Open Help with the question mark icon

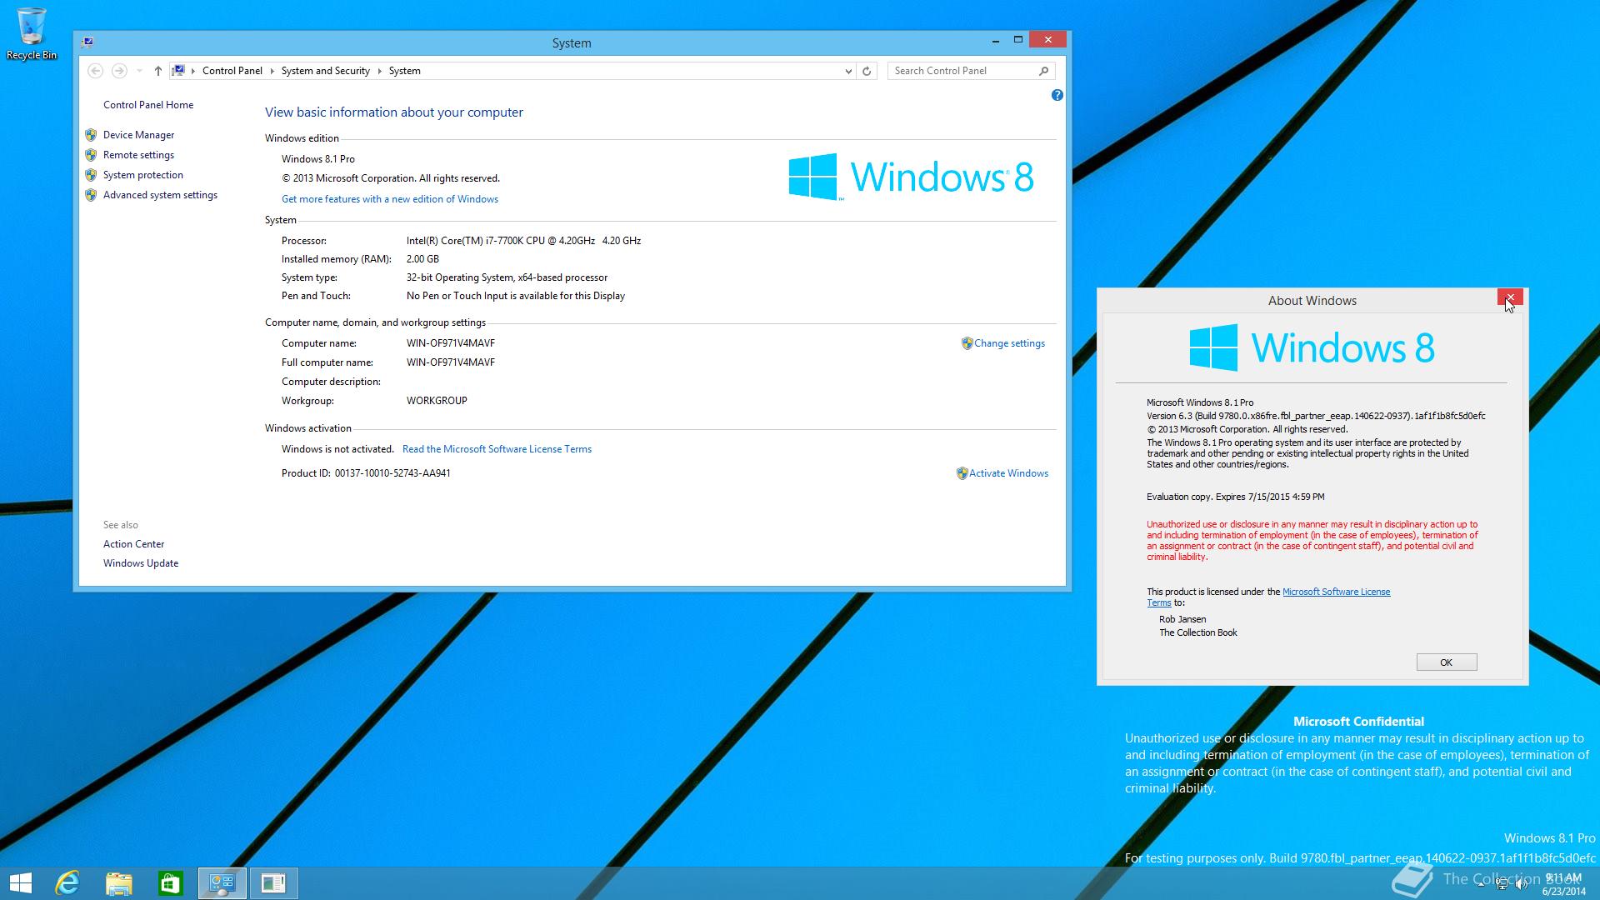pos(1057,95)
